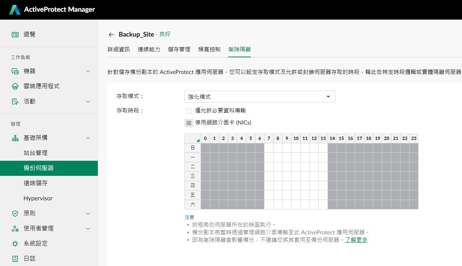The width and height of the screenshot is (462, 266).
Task: Toggle 停用網路介面卡 (NICs) checkbox
Action: tap(189, 123)
